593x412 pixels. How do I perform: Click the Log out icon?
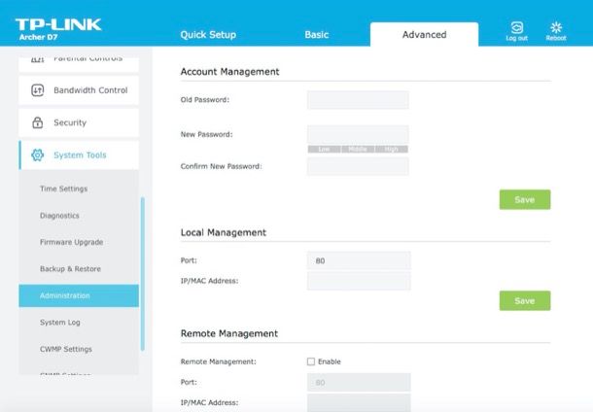point(516,27)
